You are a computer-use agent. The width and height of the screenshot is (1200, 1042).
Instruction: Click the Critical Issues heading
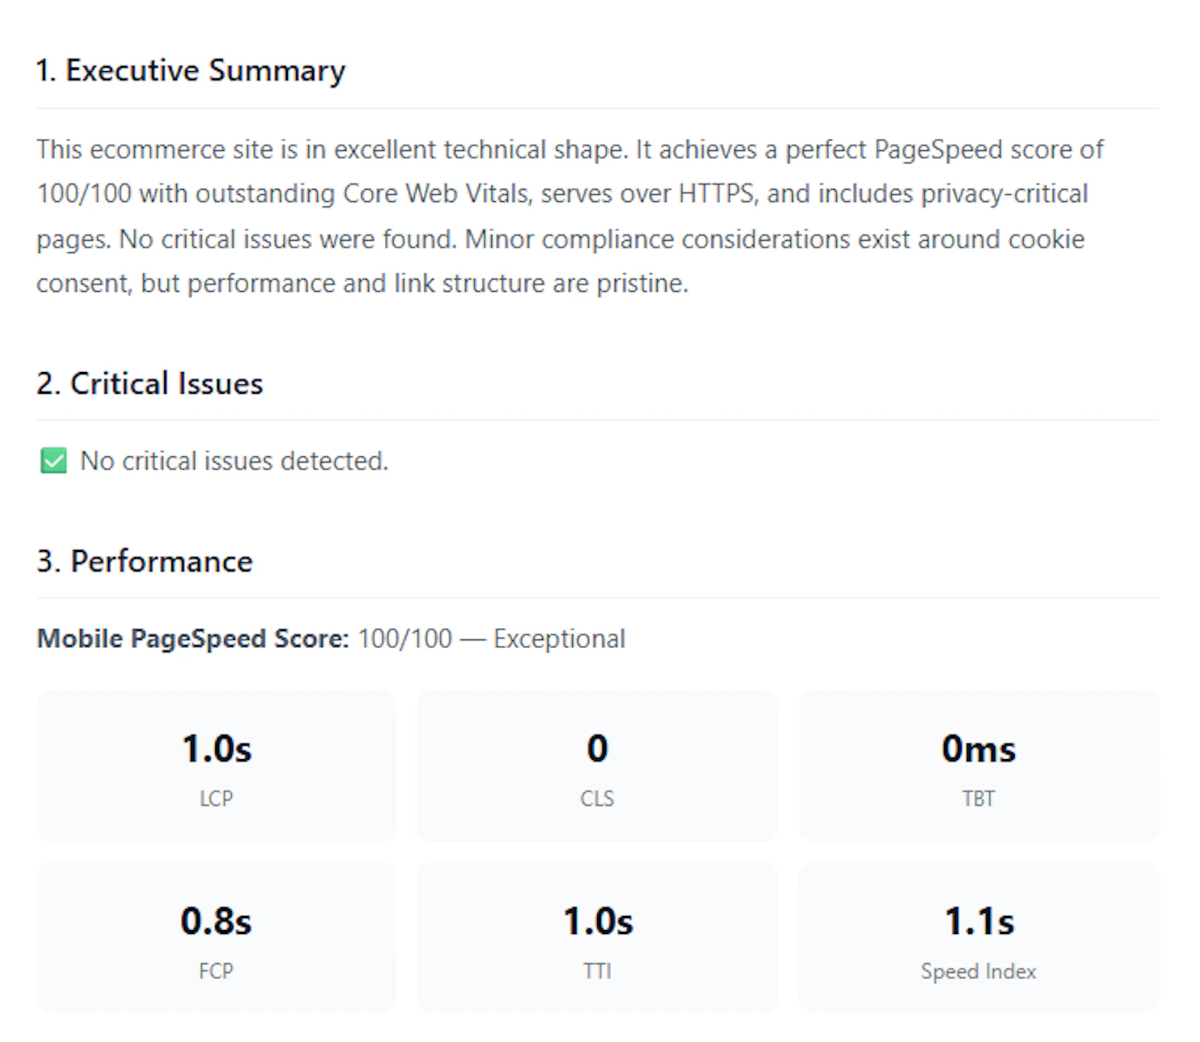pyautogui.click(x=149, y=383)
